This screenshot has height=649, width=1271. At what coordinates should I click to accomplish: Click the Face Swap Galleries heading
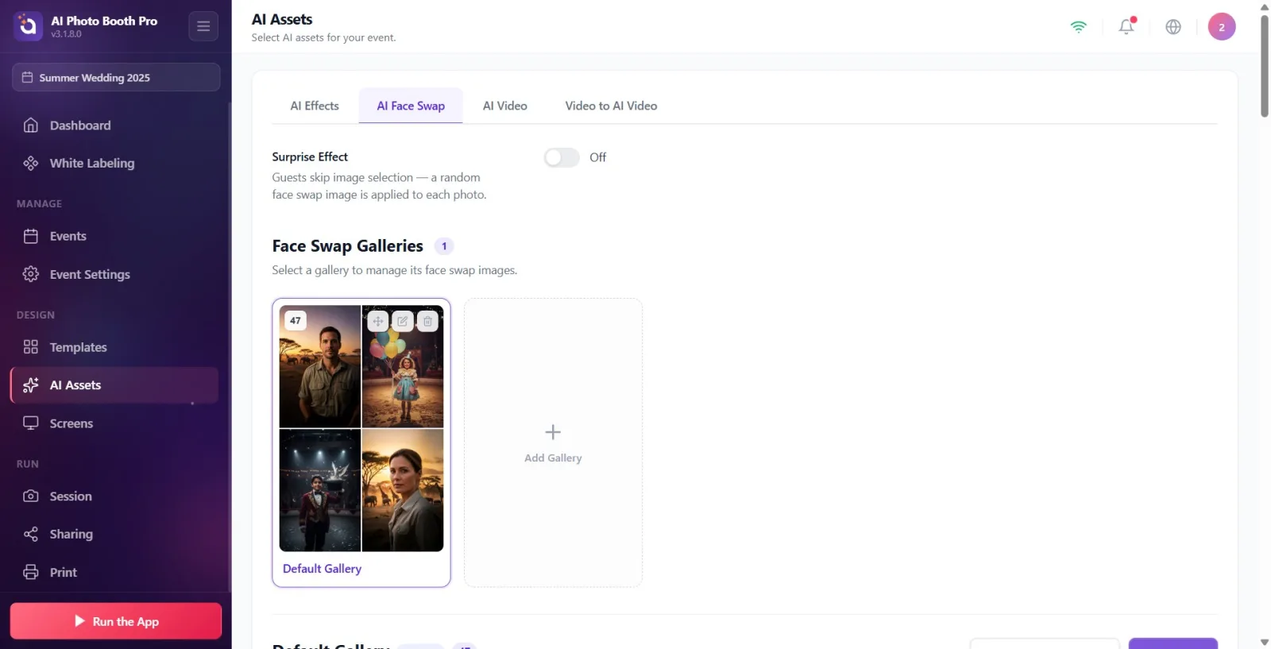tap(347, 246)
